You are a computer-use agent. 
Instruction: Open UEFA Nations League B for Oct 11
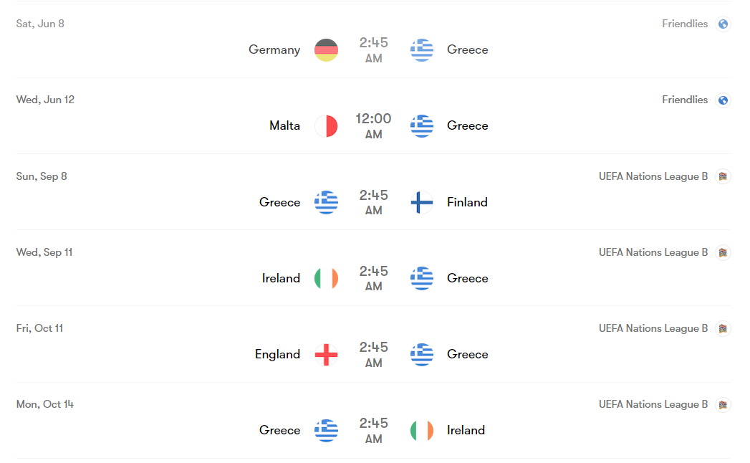pos(653,328)
